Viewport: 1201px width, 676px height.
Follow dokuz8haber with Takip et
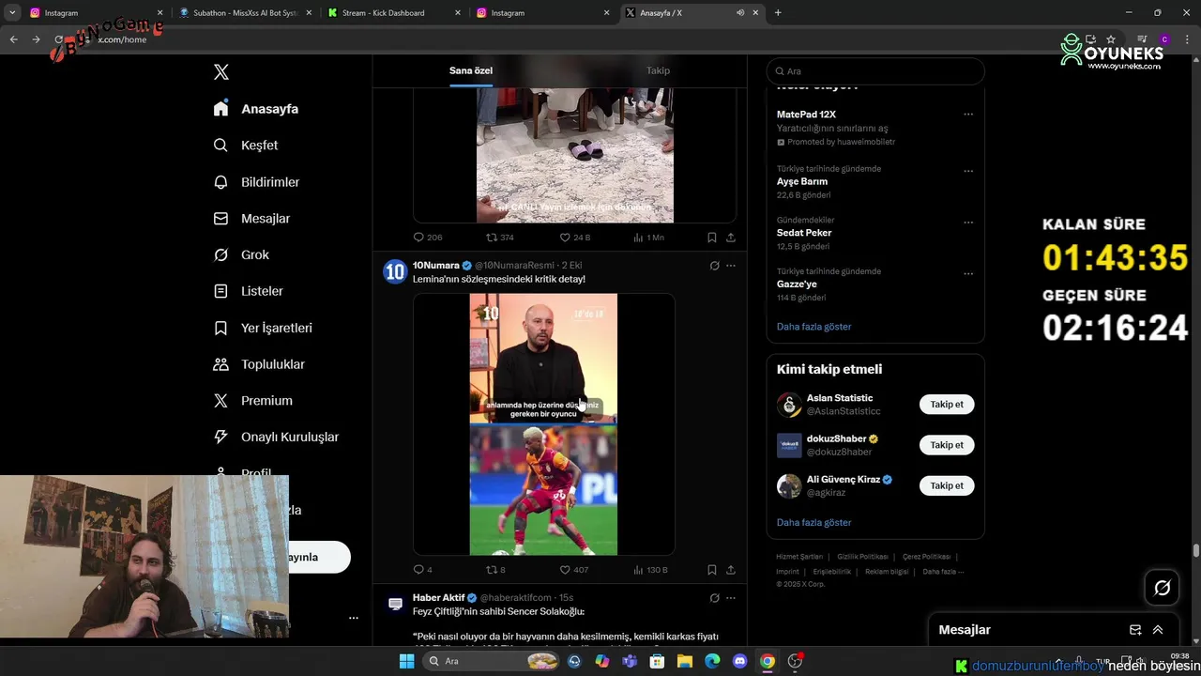[947, 445]
